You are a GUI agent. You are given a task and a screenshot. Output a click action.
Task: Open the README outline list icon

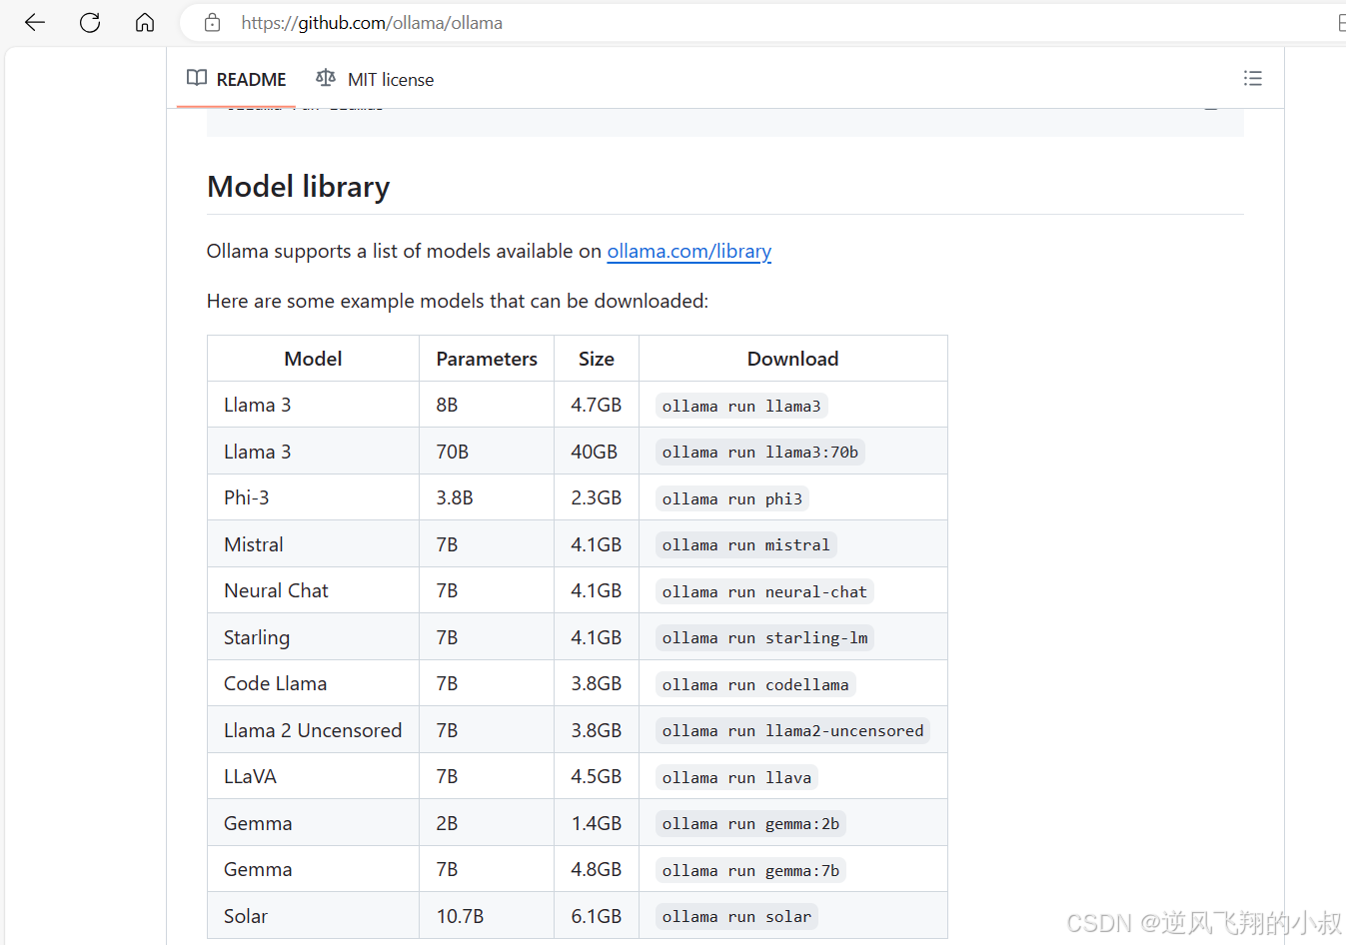[x=1252, y=78]
